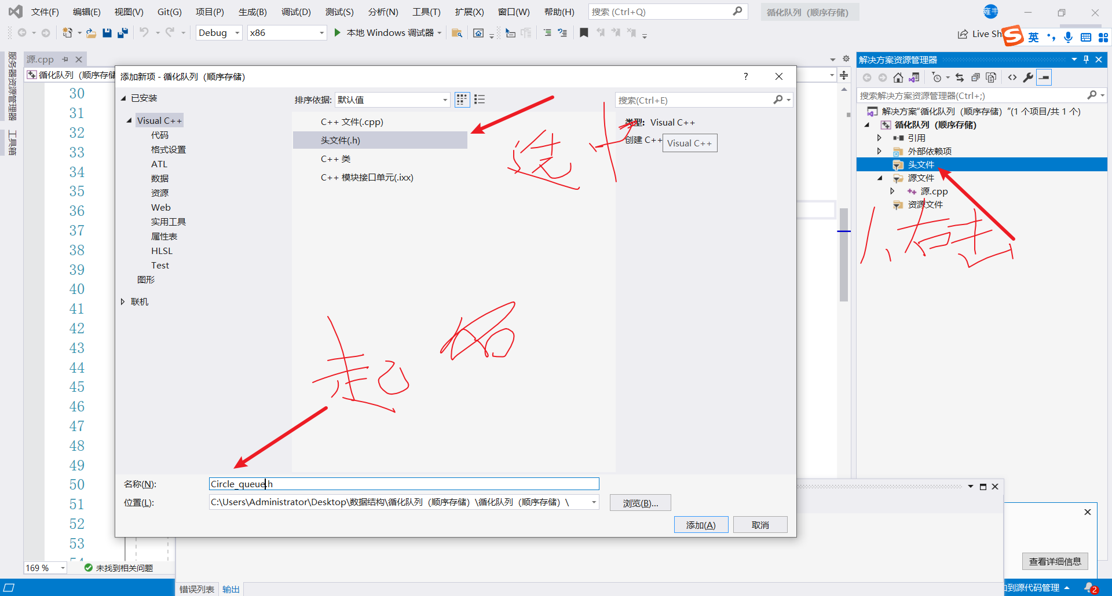This screenshot has width=1112, height=596.
Task: Click the Find in Files folder-search icon
Action: (x=457, y=33)
